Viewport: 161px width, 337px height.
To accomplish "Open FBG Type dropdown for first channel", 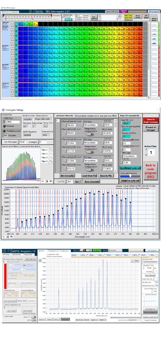I will click(90, 124).
